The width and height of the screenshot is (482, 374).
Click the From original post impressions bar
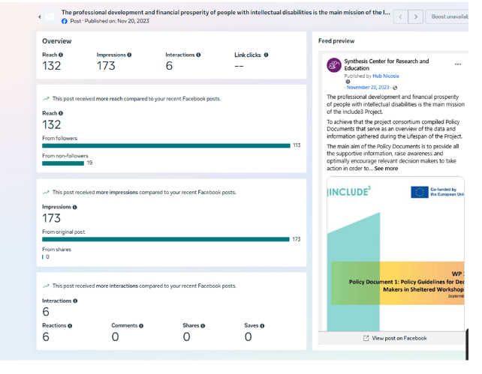[x=166, y=239]
